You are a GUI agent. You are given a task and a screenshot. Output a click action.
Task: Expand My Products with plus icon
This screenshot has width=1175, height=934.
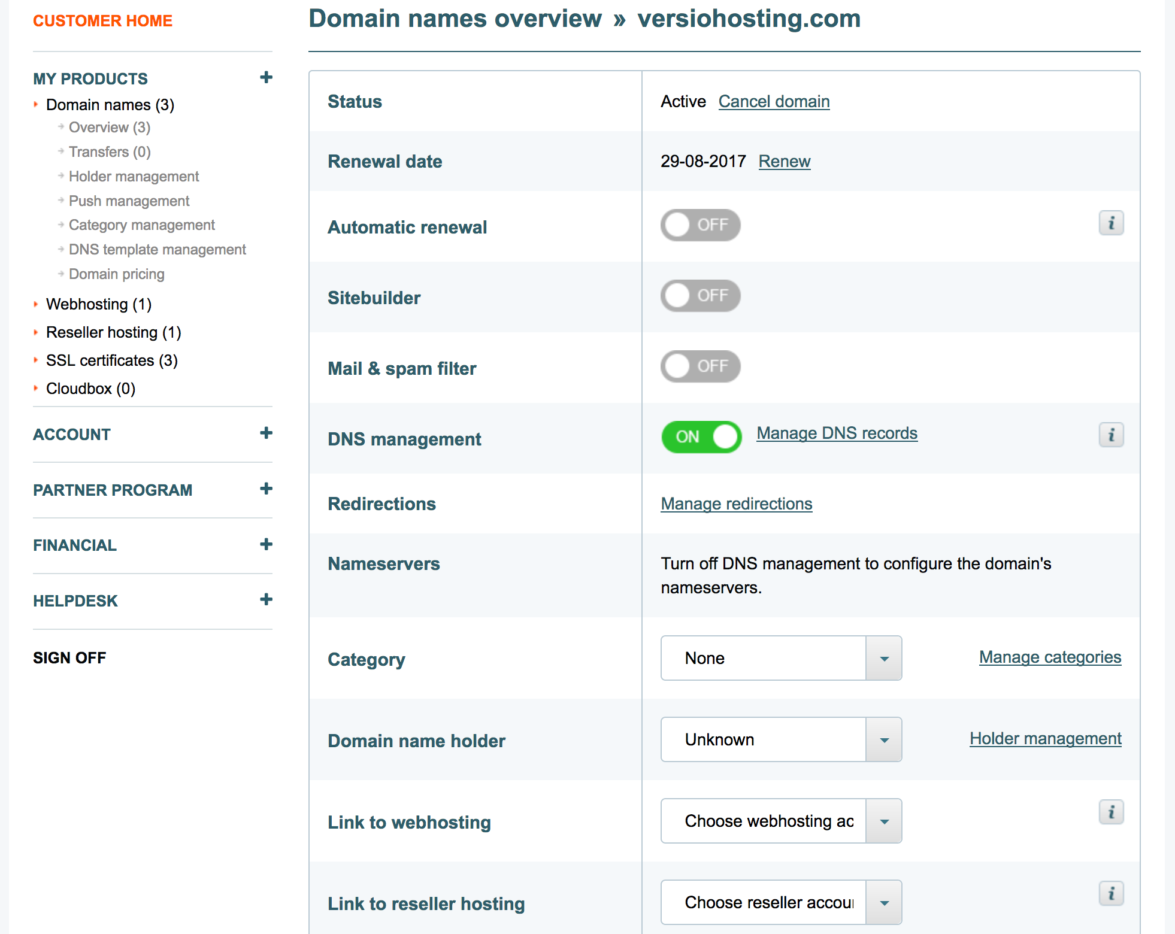pyautogui.click(x=266, y=77)
